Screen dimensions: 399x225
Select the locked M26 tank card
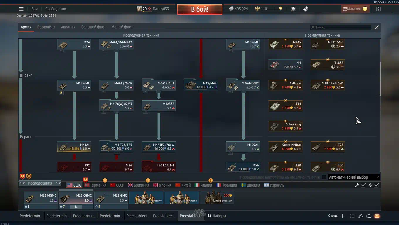(x=116, y=167)
